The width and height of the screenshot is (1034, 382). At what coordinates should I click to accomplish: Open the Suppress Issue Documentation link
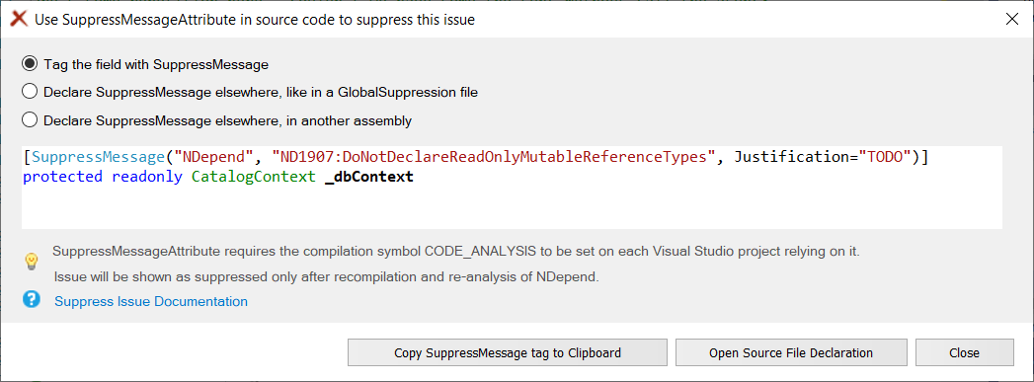point(151,302)
